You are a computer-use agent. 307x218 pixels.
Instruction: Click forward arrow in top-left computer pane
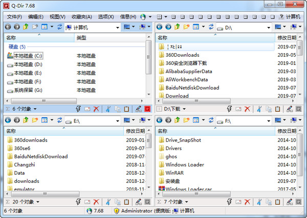17,27
